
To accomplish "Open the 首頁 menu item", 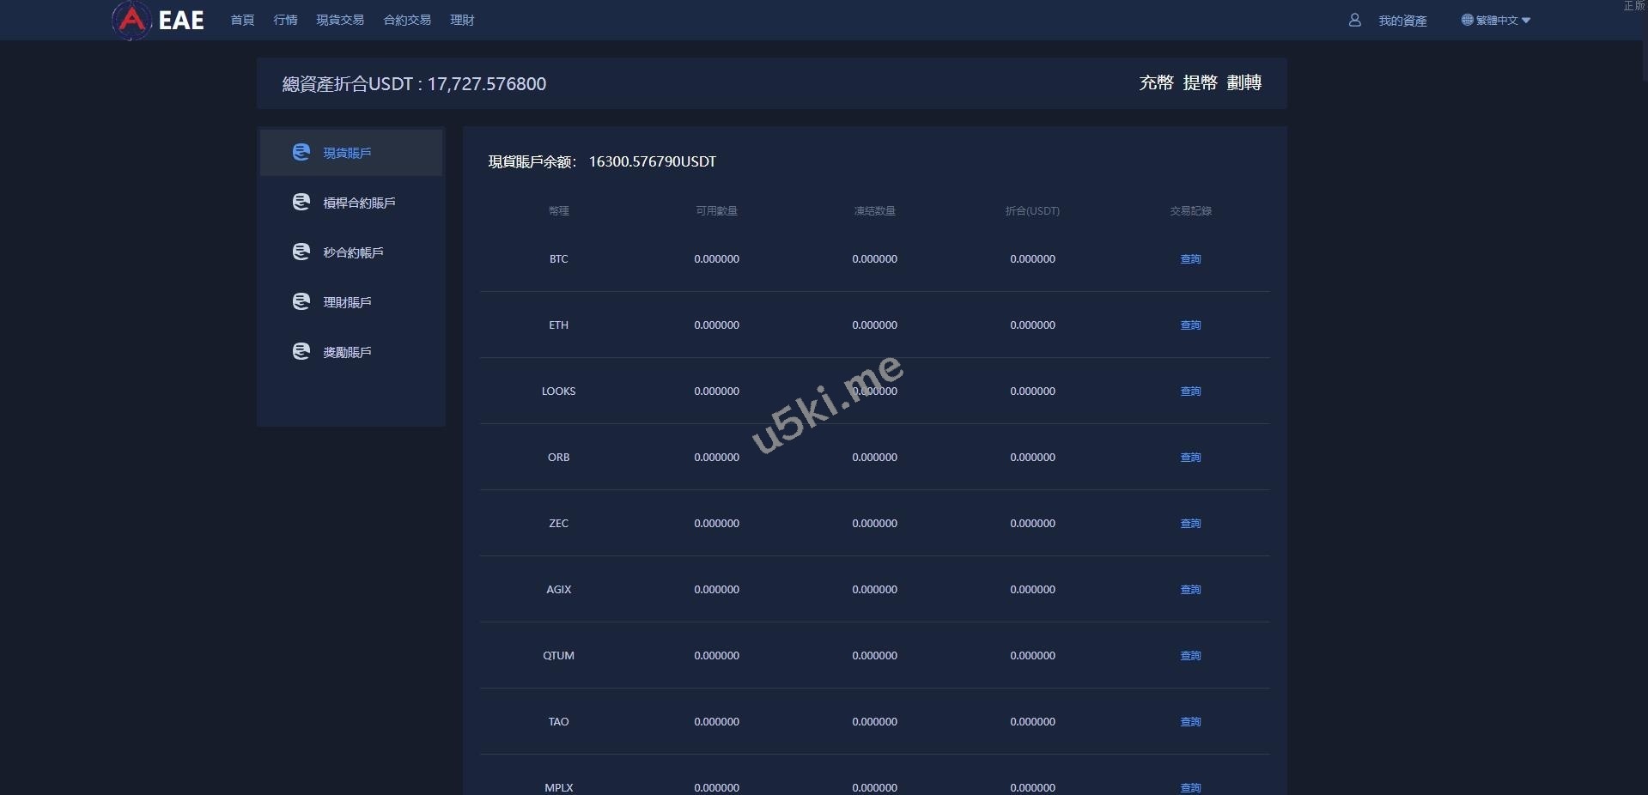I will coord(242,20).
